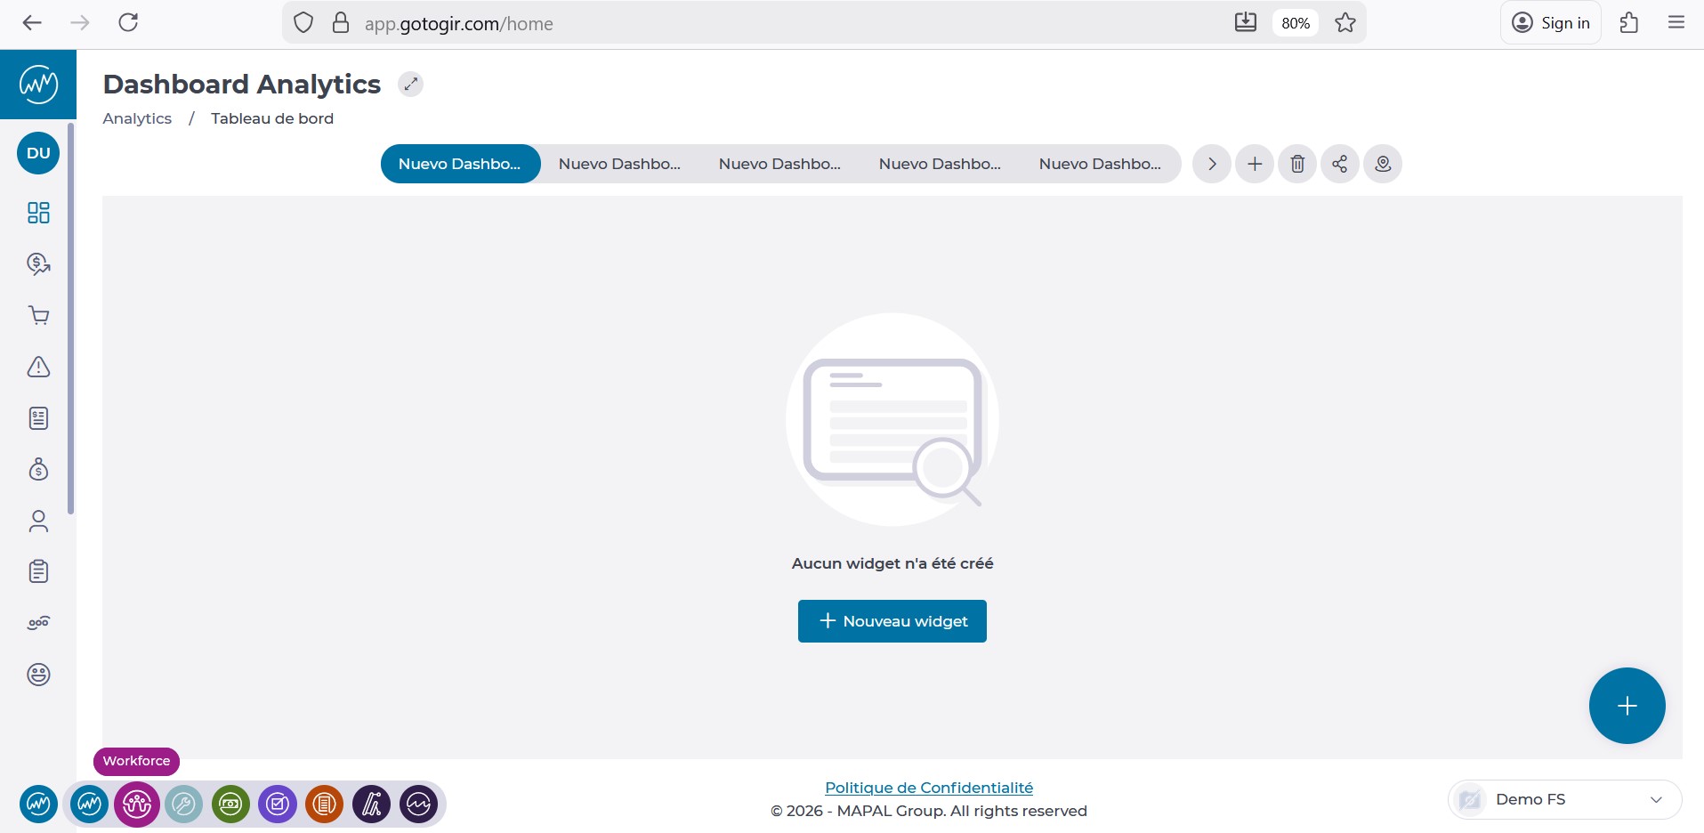Viewport: 1704px width, 833px height.
Task: Toggle fullscreen with the expand arrows icon
Action: pyautogui.click(x=410, y=85)
